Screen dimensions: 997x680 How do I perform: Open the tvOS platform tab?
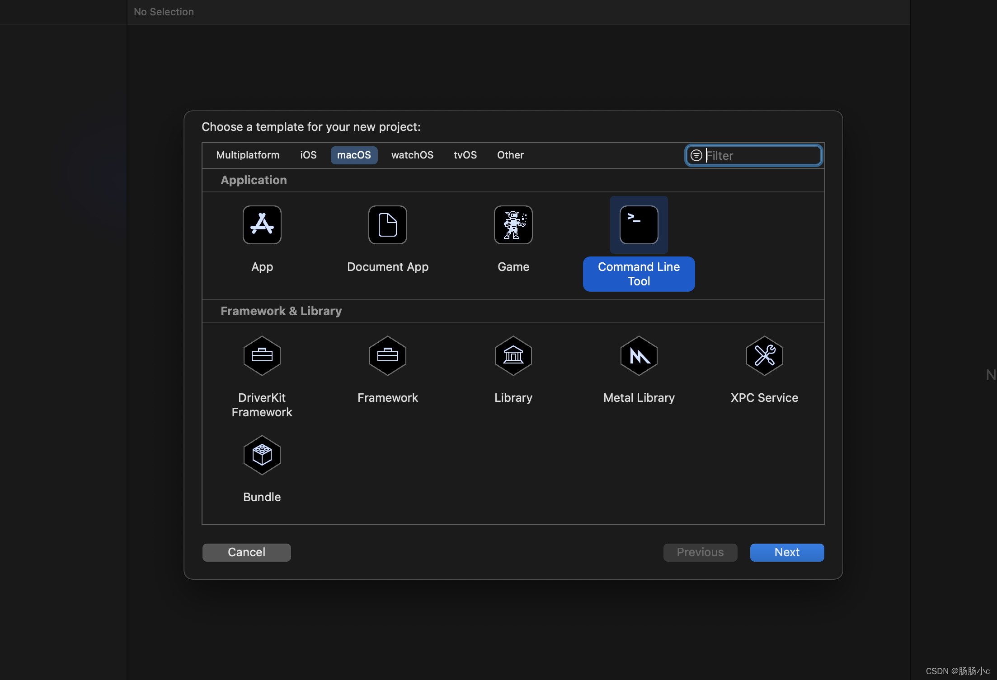tap(465, 155)
